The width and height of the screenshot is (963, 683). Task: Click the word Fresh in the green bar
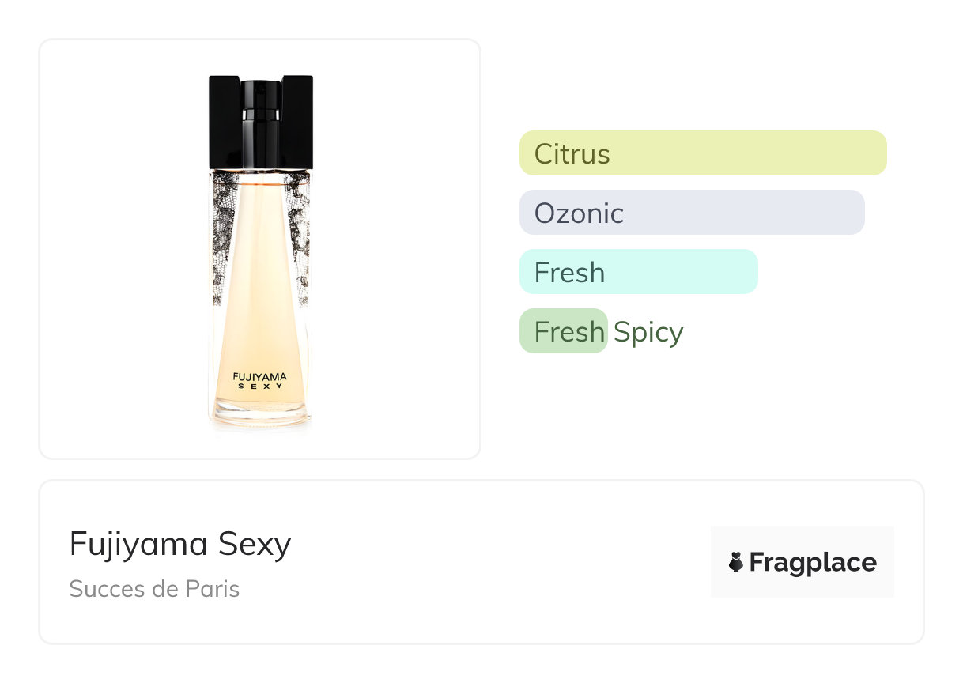[x=569, y=331]
